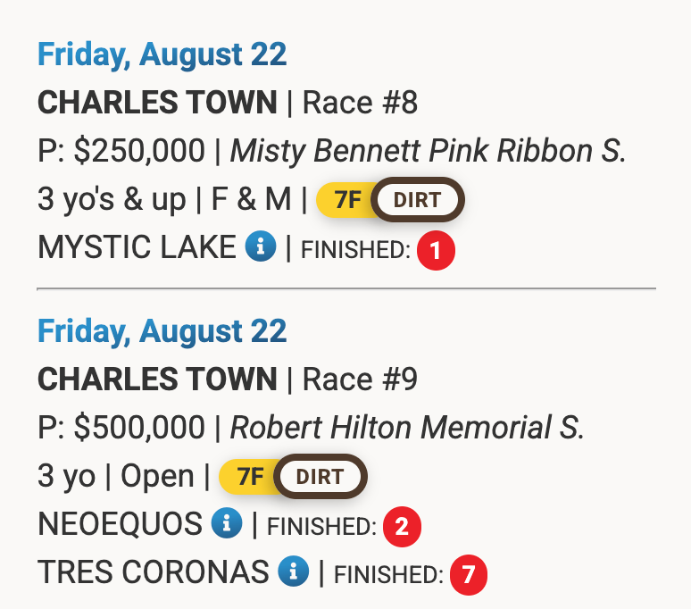
Task: Click the red finished position 7 badge
Action: pos(468,574)
